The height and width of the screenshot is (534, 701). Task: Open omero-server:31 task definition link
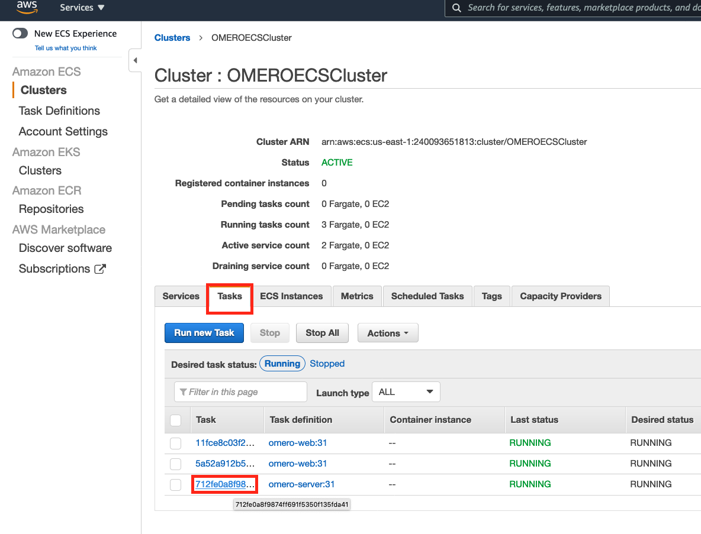[x=301, y=484]
